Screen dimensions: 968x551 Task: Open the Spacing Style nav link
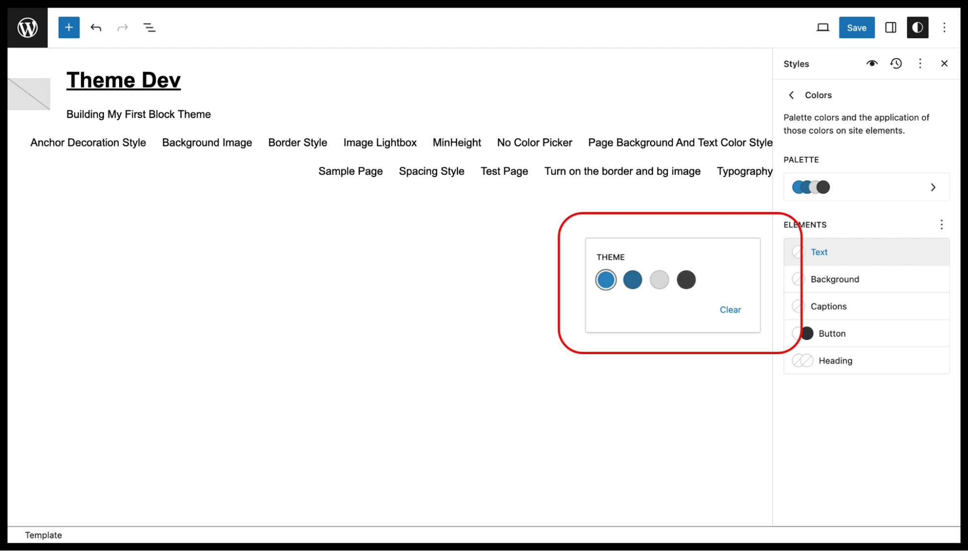[x=431, y=171]
